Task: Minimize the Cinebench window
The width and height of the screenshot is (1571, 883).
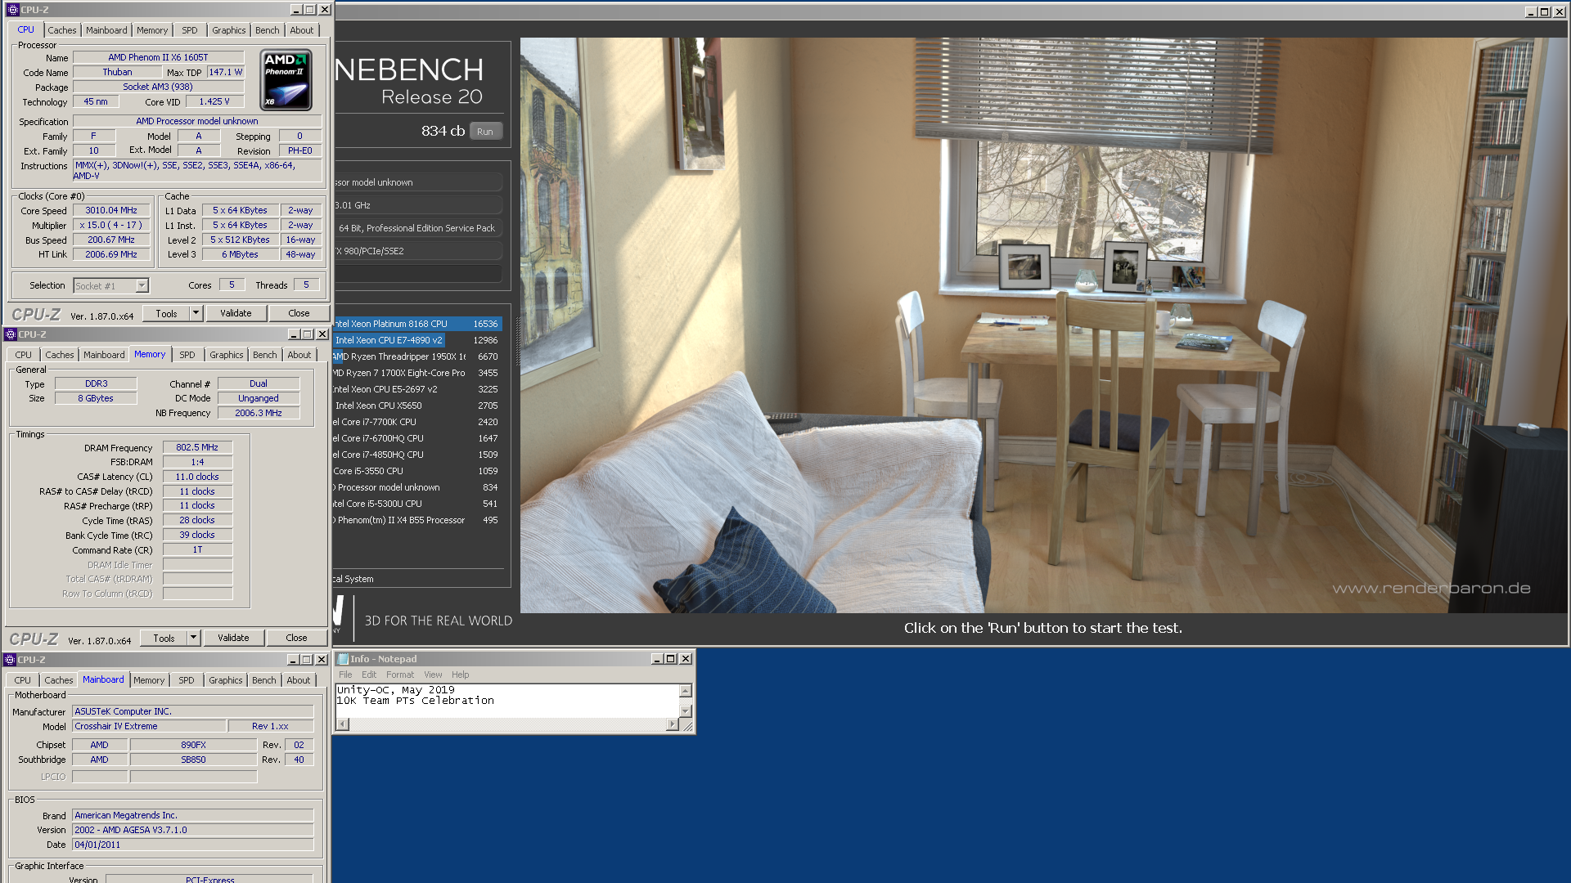Action: (1531, 11)
